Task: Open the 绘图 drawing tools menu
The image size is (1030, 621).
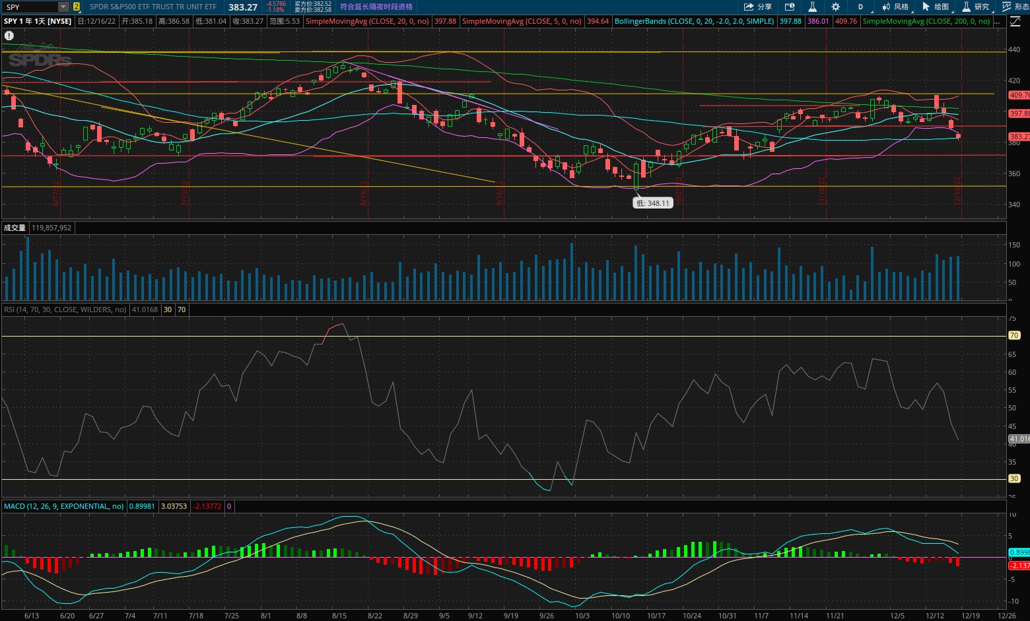Action: tap(936, 7)
